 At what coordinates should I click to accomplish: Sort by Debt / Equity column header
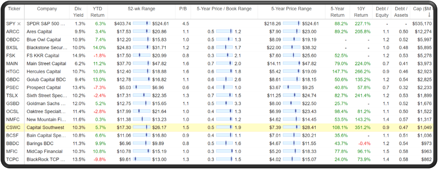tap(382, 12)
